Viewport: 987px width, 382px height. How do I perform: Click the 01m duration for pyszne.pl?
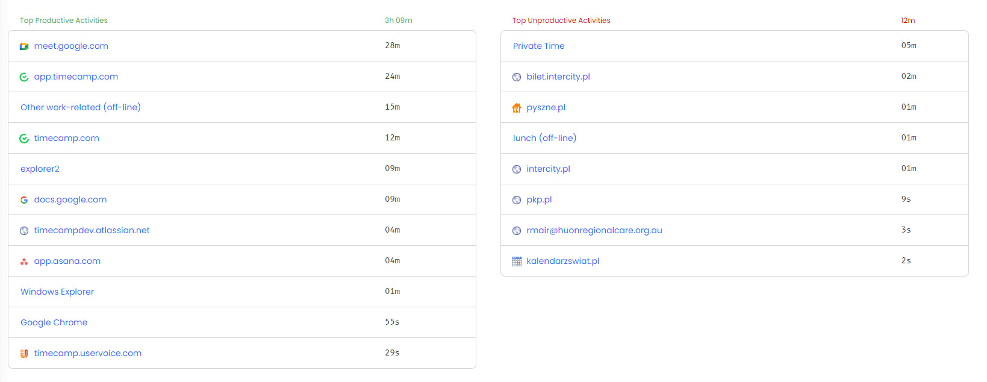tap(909, 107)
